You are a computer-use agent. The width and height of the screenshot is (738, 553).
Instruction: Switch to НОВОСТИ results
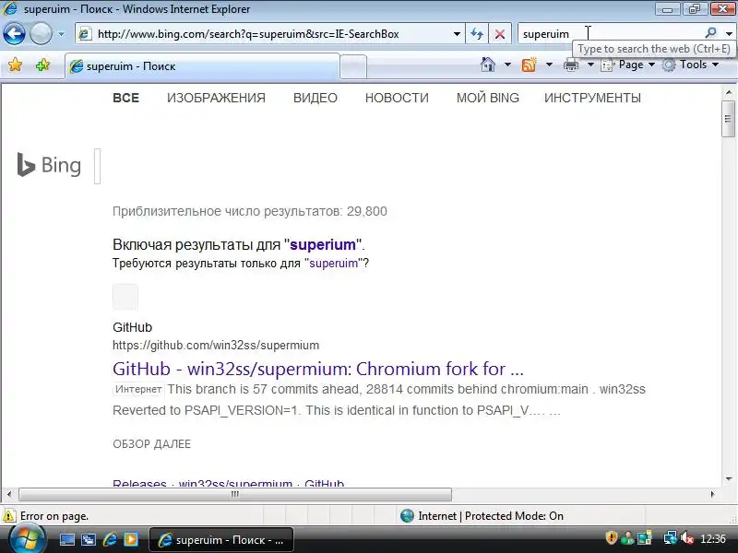397,98
